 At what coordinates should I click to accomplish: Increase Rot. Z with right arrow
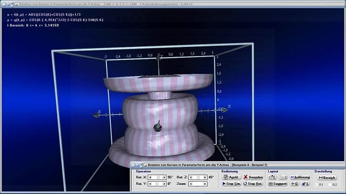pos(205,177)
